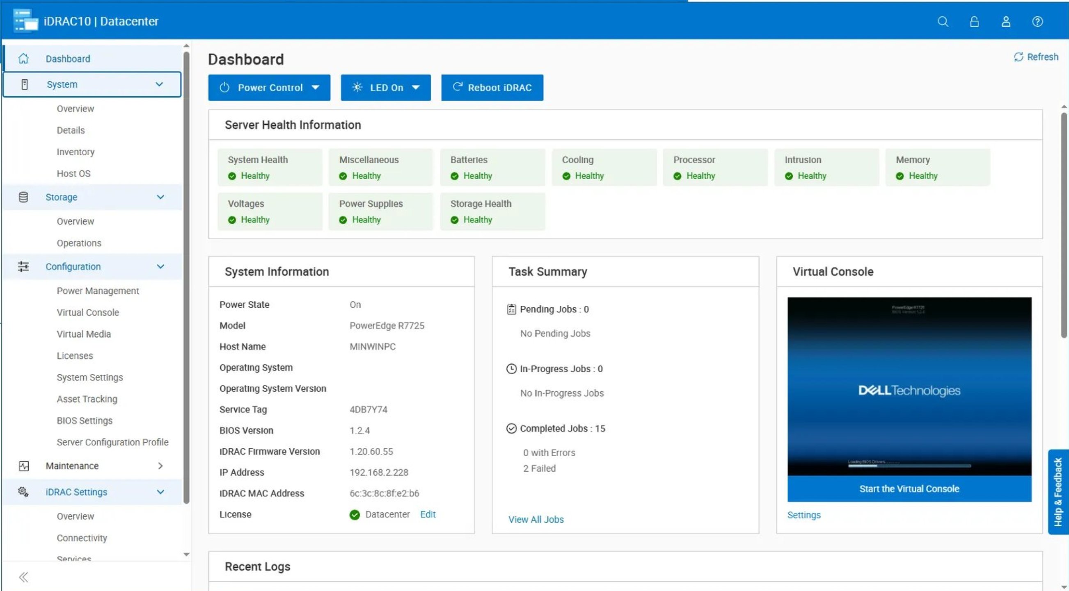Click the power icon on Power Control
This screenshot has width=1069, height=591.
pos(224,87)
